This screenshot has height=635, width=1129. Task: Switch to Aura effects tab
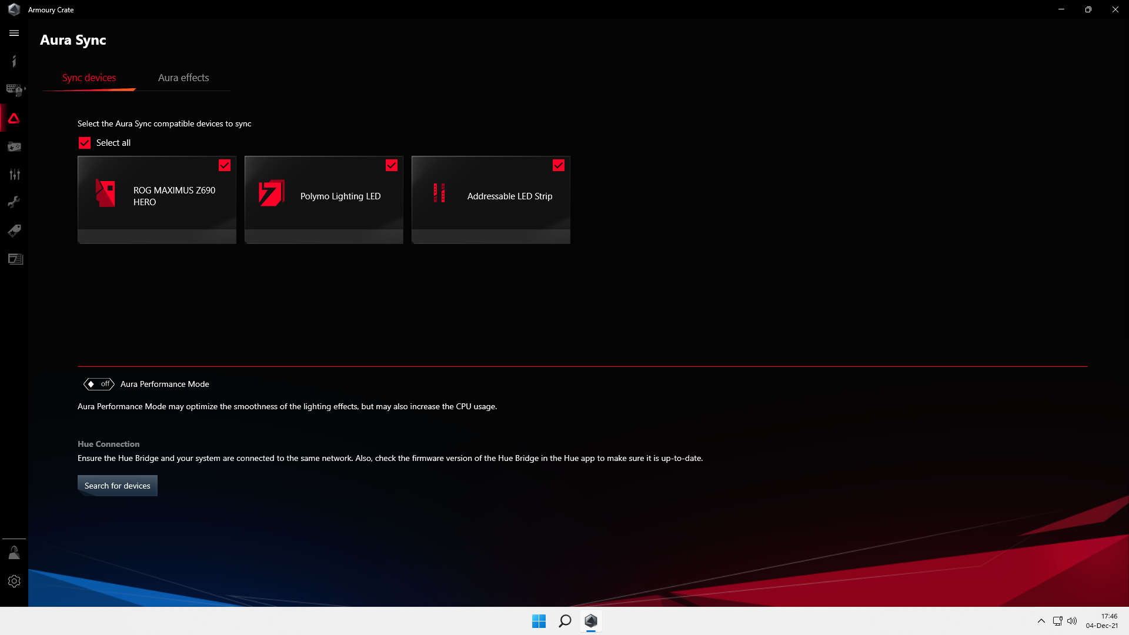coord(183,78)
